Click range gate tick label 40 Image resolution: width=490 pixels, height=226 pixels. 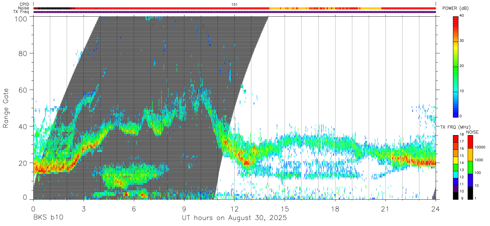(x=23, y=126)
